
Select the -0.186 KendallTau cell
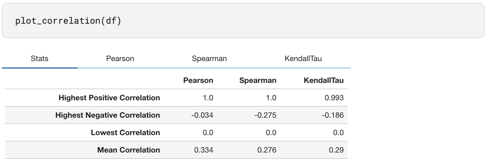(332, 115)
